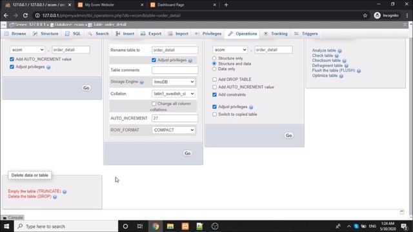Open Collation latin1_swedish_ci dropdown
Image resolution: width=413 pixels, height=232 pixels.
pyautogui.click(x=174, y=93)
